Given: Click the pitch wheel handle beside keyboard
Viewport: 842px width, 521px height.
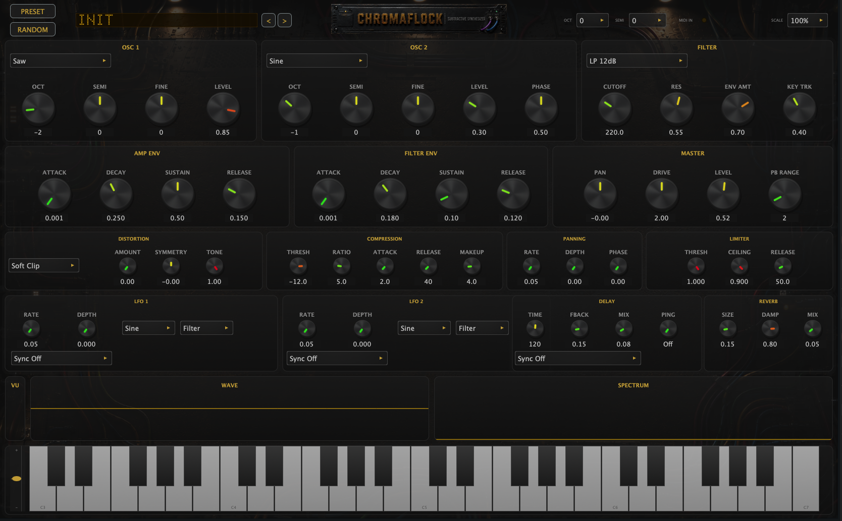Looking at the screenshot, I should (16, 479).
